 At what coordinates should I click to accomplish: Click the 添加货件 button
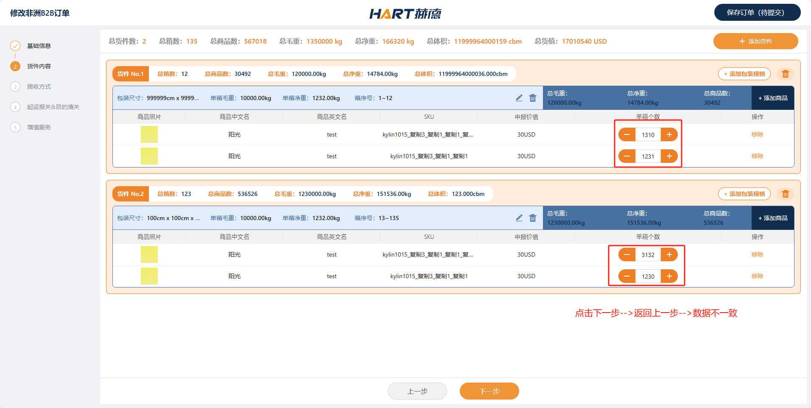[755, 41]
